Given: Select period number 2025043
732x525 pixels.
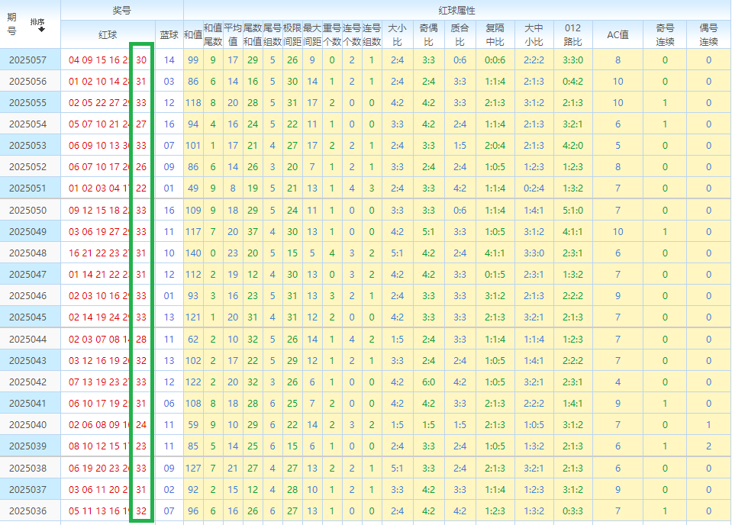Looking at the screenshot, I should click(28, 361).
